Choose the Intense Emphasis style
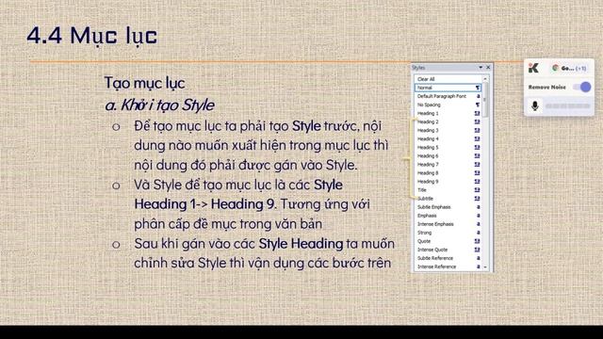Screen dimensions: 603x339 pyautogui.click(x=448, y=224)
